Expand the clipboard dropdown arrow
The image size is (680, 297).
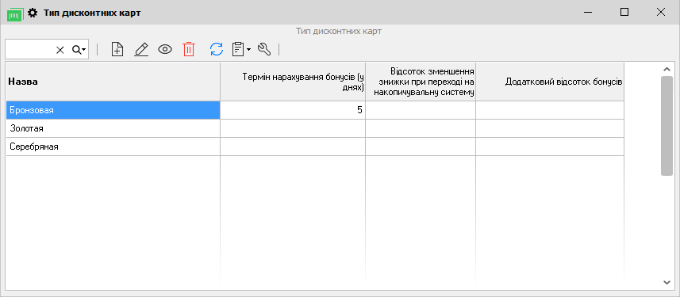249,50
